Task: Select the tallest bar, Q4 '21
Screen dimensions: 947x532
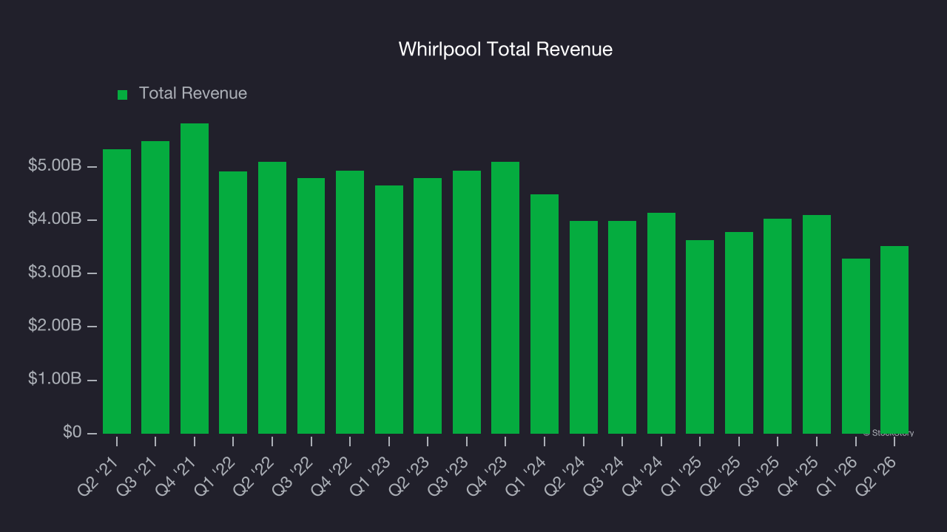Action: coord(195,279)
